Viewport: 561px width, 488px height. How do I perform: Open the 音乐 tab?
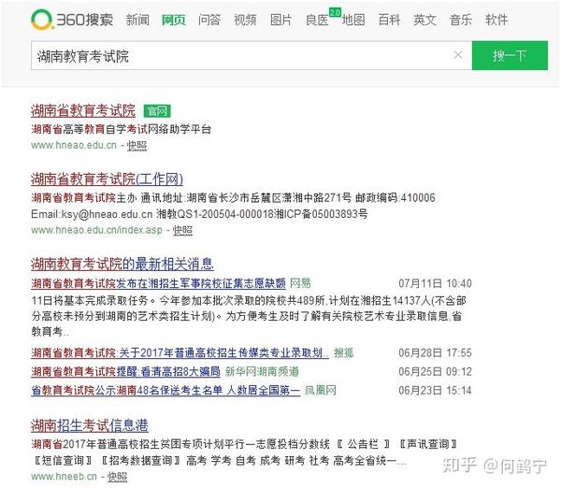pos(460,20)
